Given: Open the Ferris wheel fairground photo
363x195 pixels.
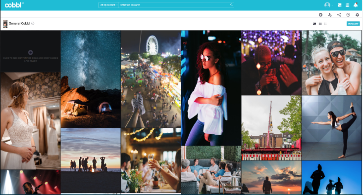Looking at the screenshot, I should [x=151, y=79].
